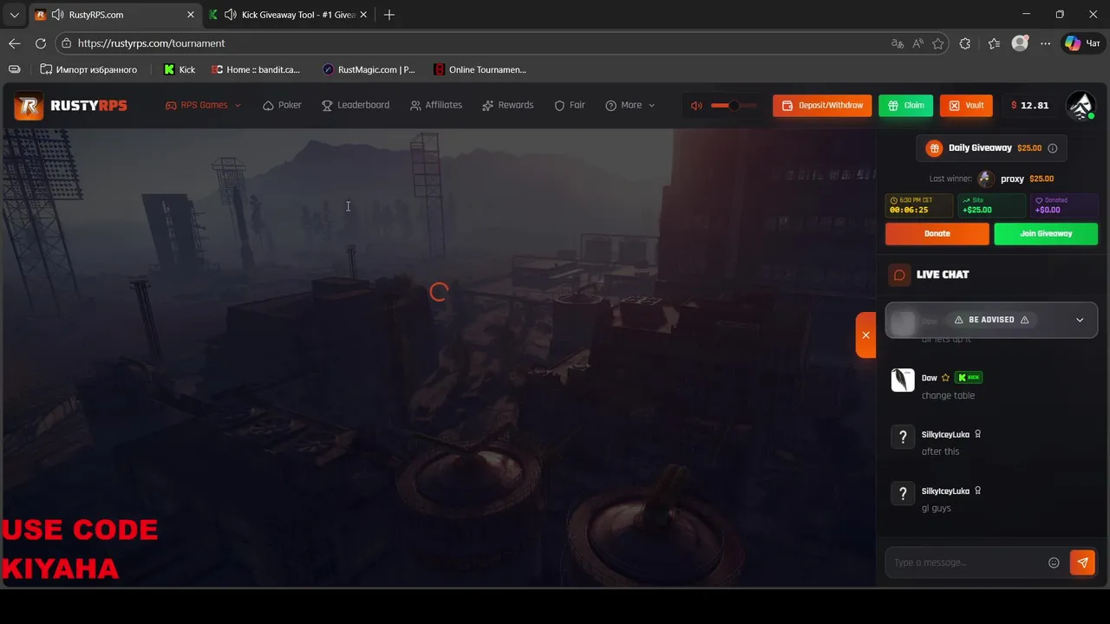
Task: Click SilkyIceyLuka's avatar beside 'gl guys'
Action: tap(903, 493)
